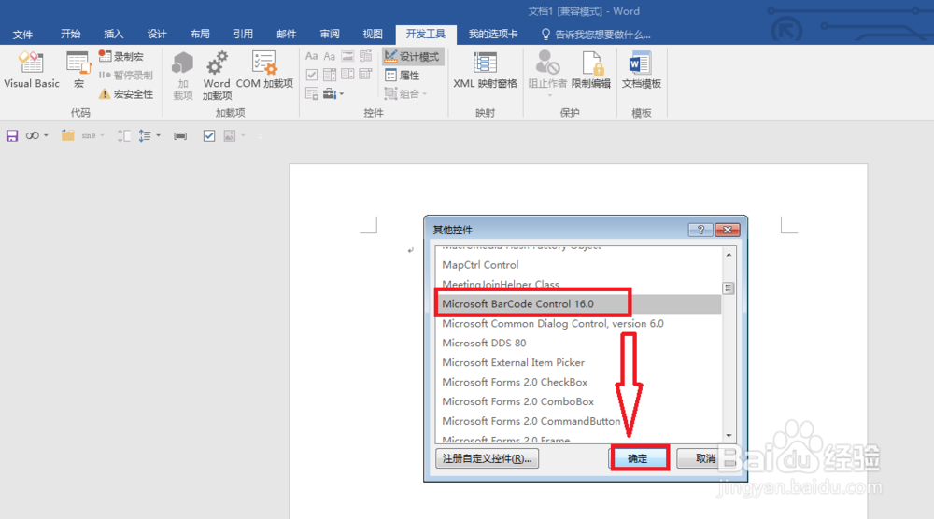
Task: Click list scrollbar up arrow
Action: click(729, 255)
